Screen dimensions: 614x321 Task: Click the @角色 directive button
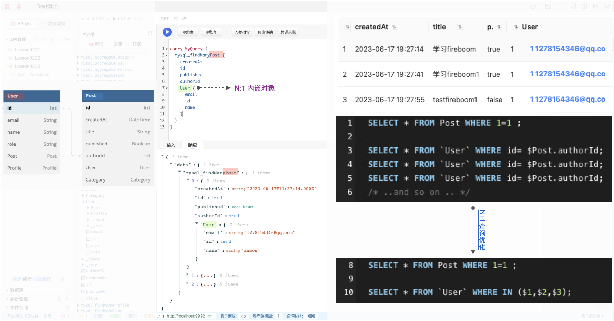188,32
